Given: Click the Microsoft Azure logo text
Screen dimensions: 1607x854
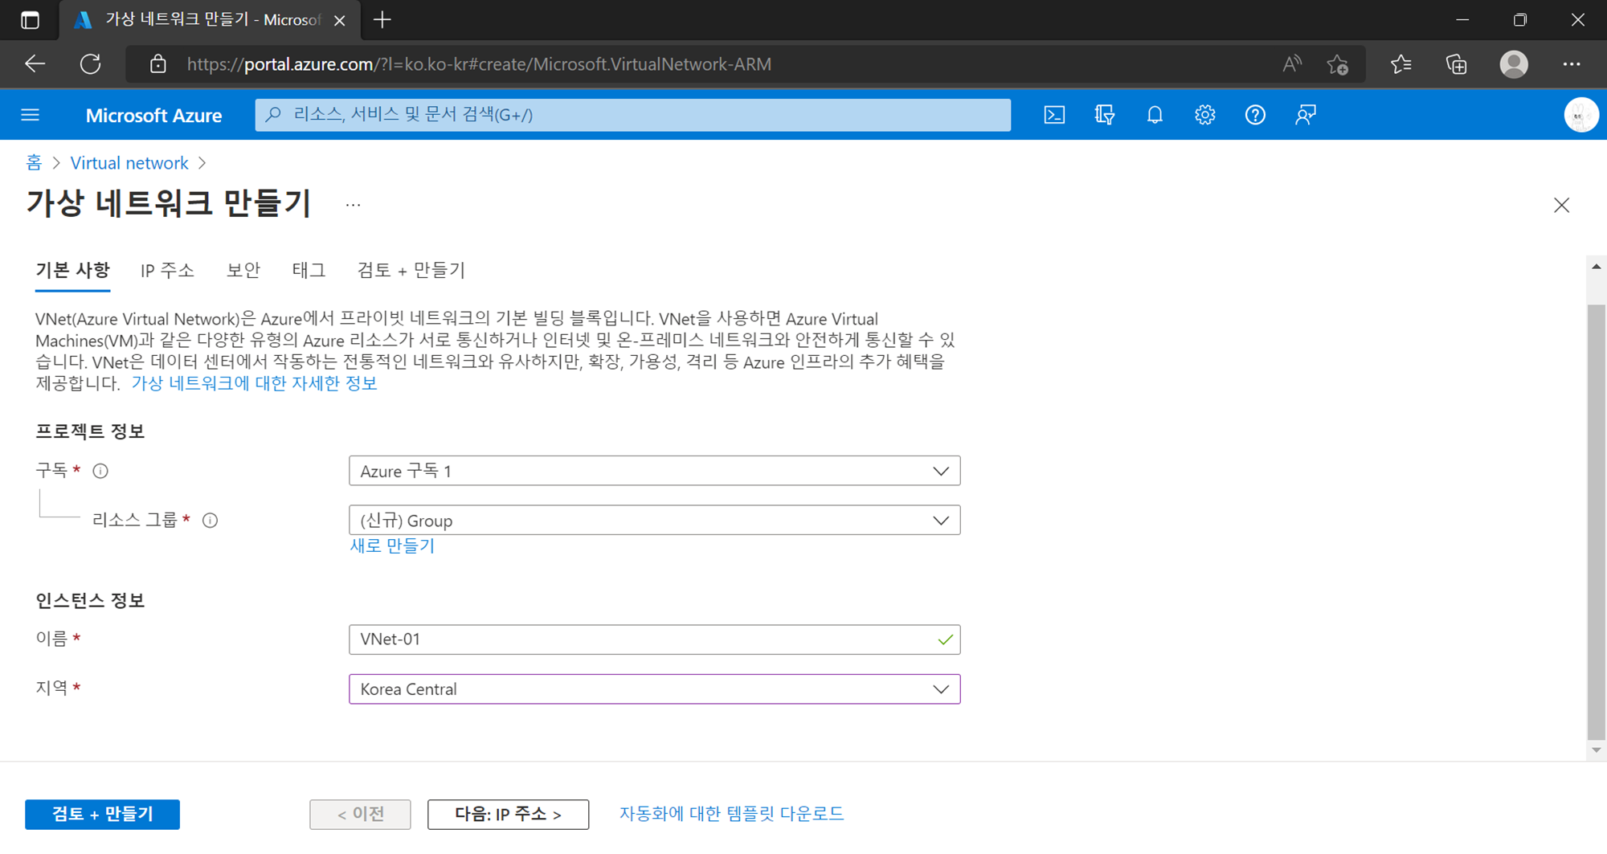Looking at the screenshot, I should click(x=153, y=115).
